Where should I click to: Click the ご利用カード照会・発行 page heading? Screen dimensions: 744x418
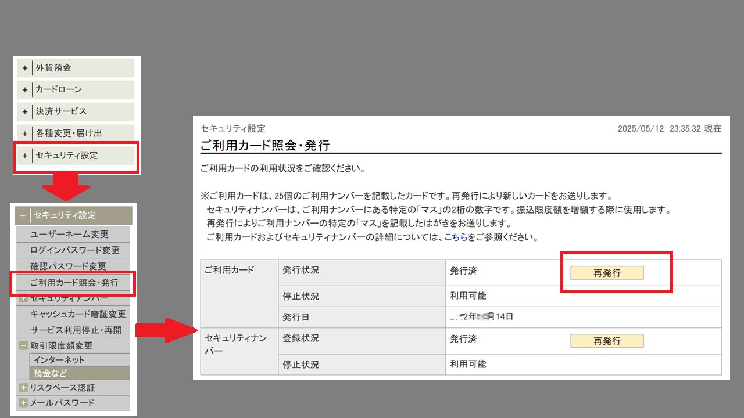coord(265,145)
